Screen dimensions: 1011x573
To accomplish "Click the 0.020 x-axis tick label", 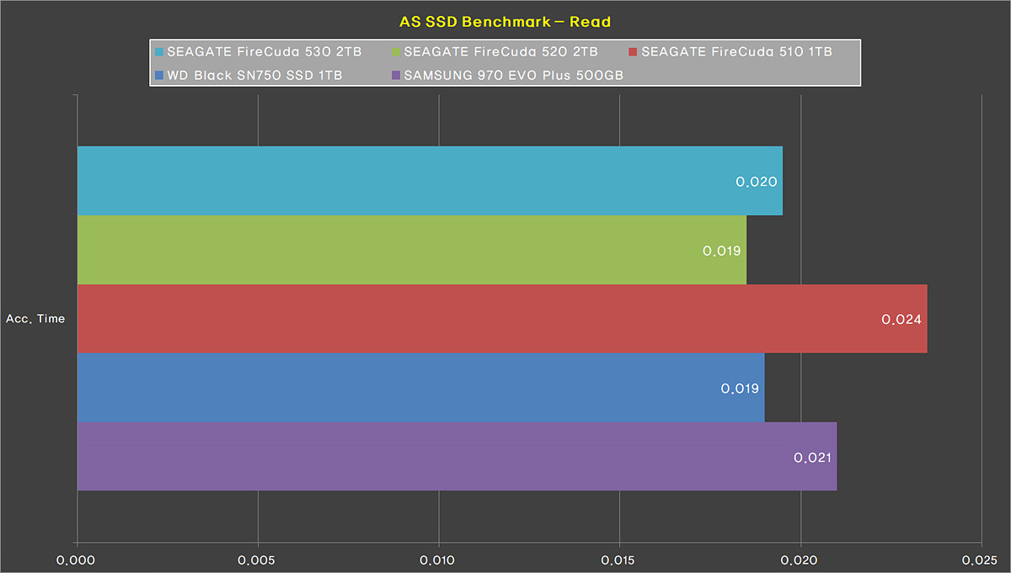I will [x=800, y=560].
